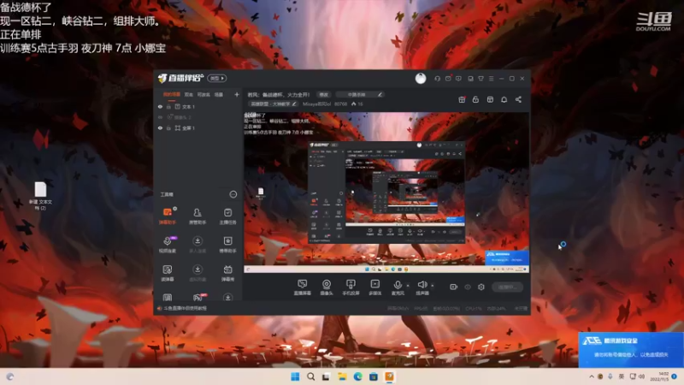Screen dimensions: 684x385
Task: Add 多媒体 media source
Action: coord(375,287)
